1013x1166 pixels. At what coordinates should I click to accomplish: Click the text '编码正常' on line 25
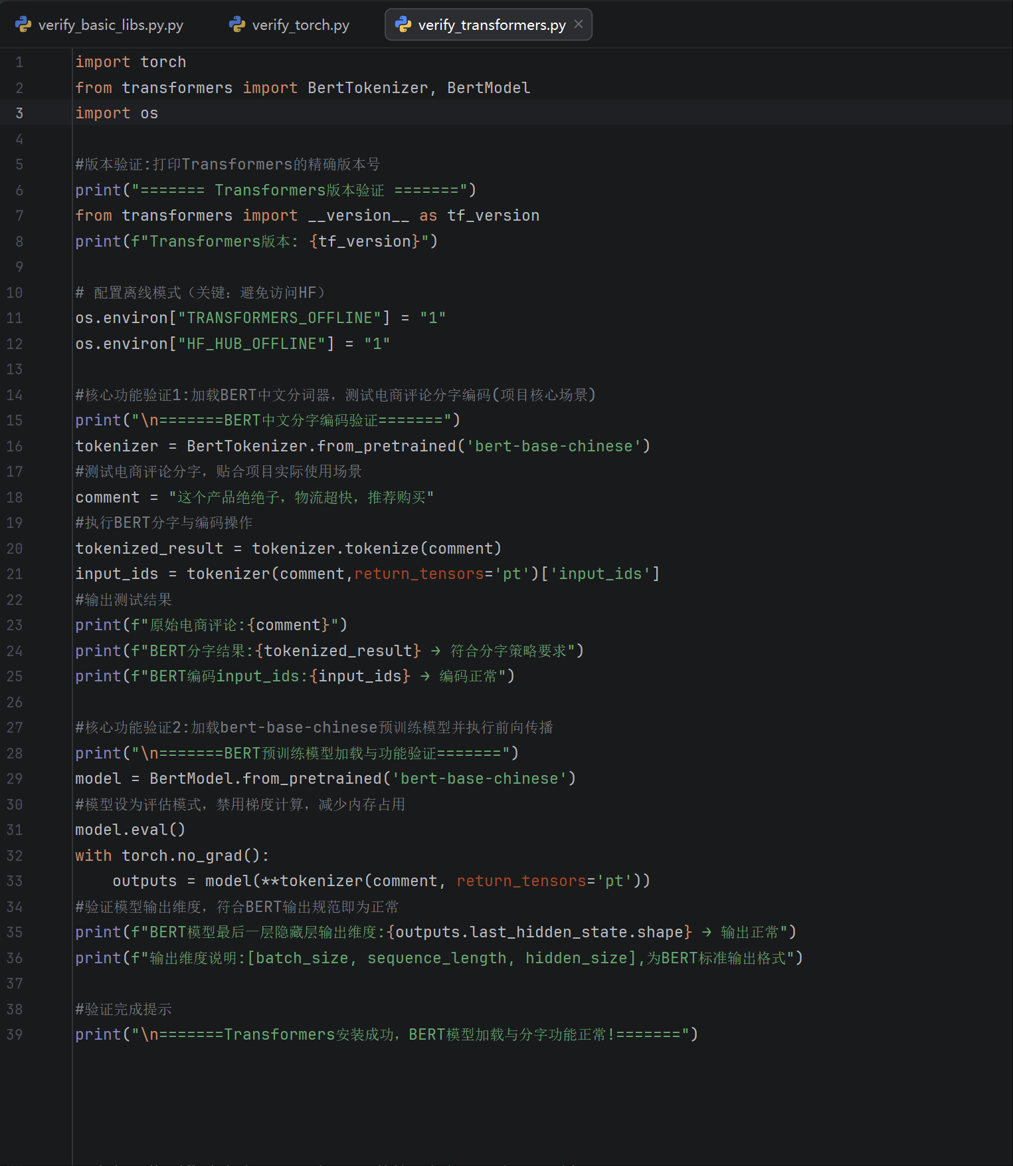(468, 676)
